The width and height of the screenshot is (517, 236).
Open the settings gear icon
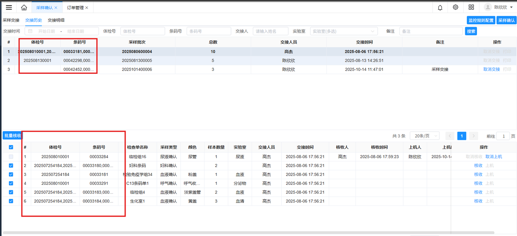coord(456,7)
